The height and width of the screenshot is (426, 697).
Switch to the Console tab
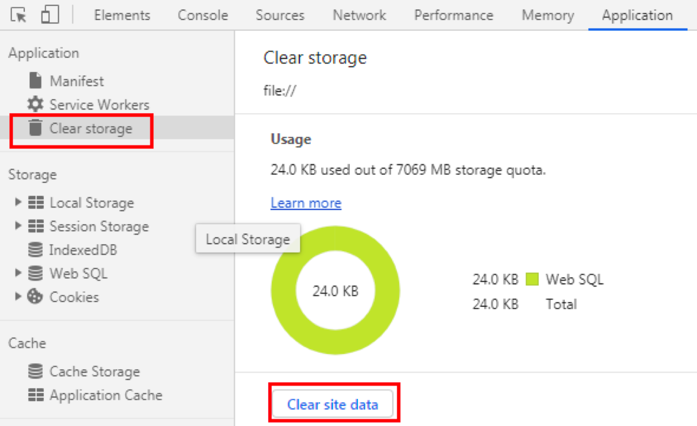point(202,15)
